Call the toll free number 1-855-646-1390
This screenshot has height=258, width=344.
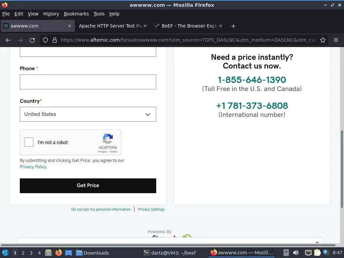252,80
